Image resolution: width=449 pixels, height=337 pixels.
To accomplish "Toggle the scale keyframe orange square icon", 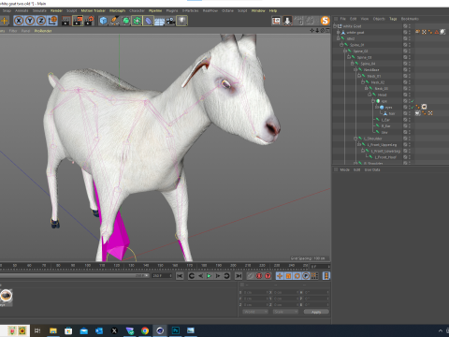I will 288,276.
